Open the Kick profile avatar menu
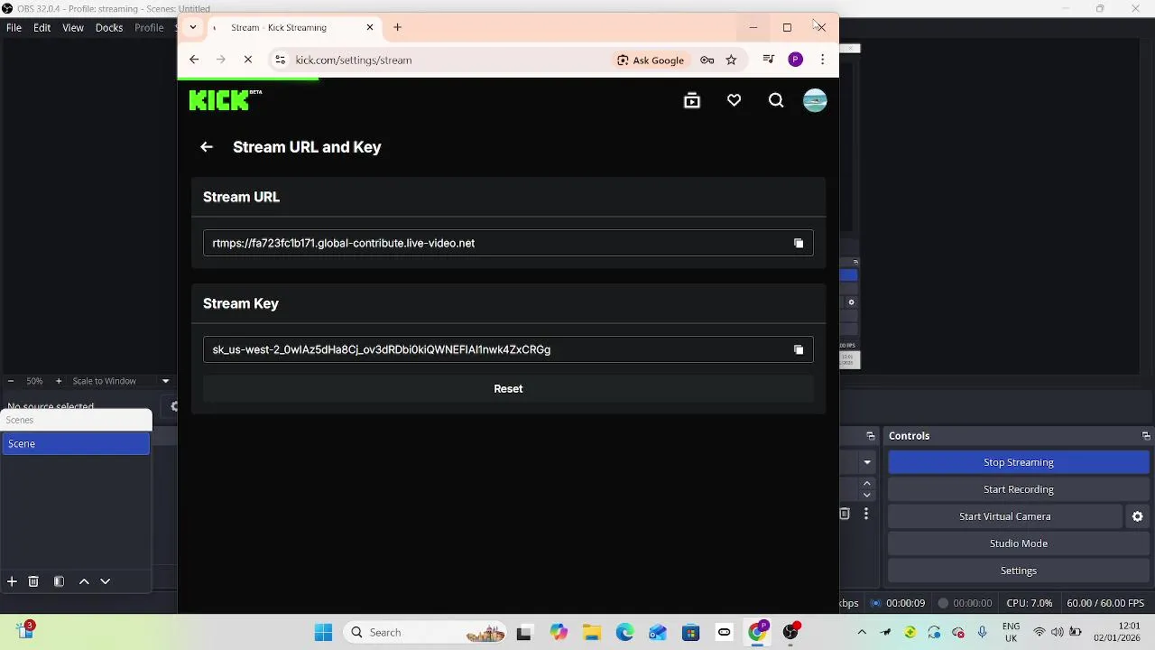This screenshot has width=1155, height=650. click(x=815, y=101)
